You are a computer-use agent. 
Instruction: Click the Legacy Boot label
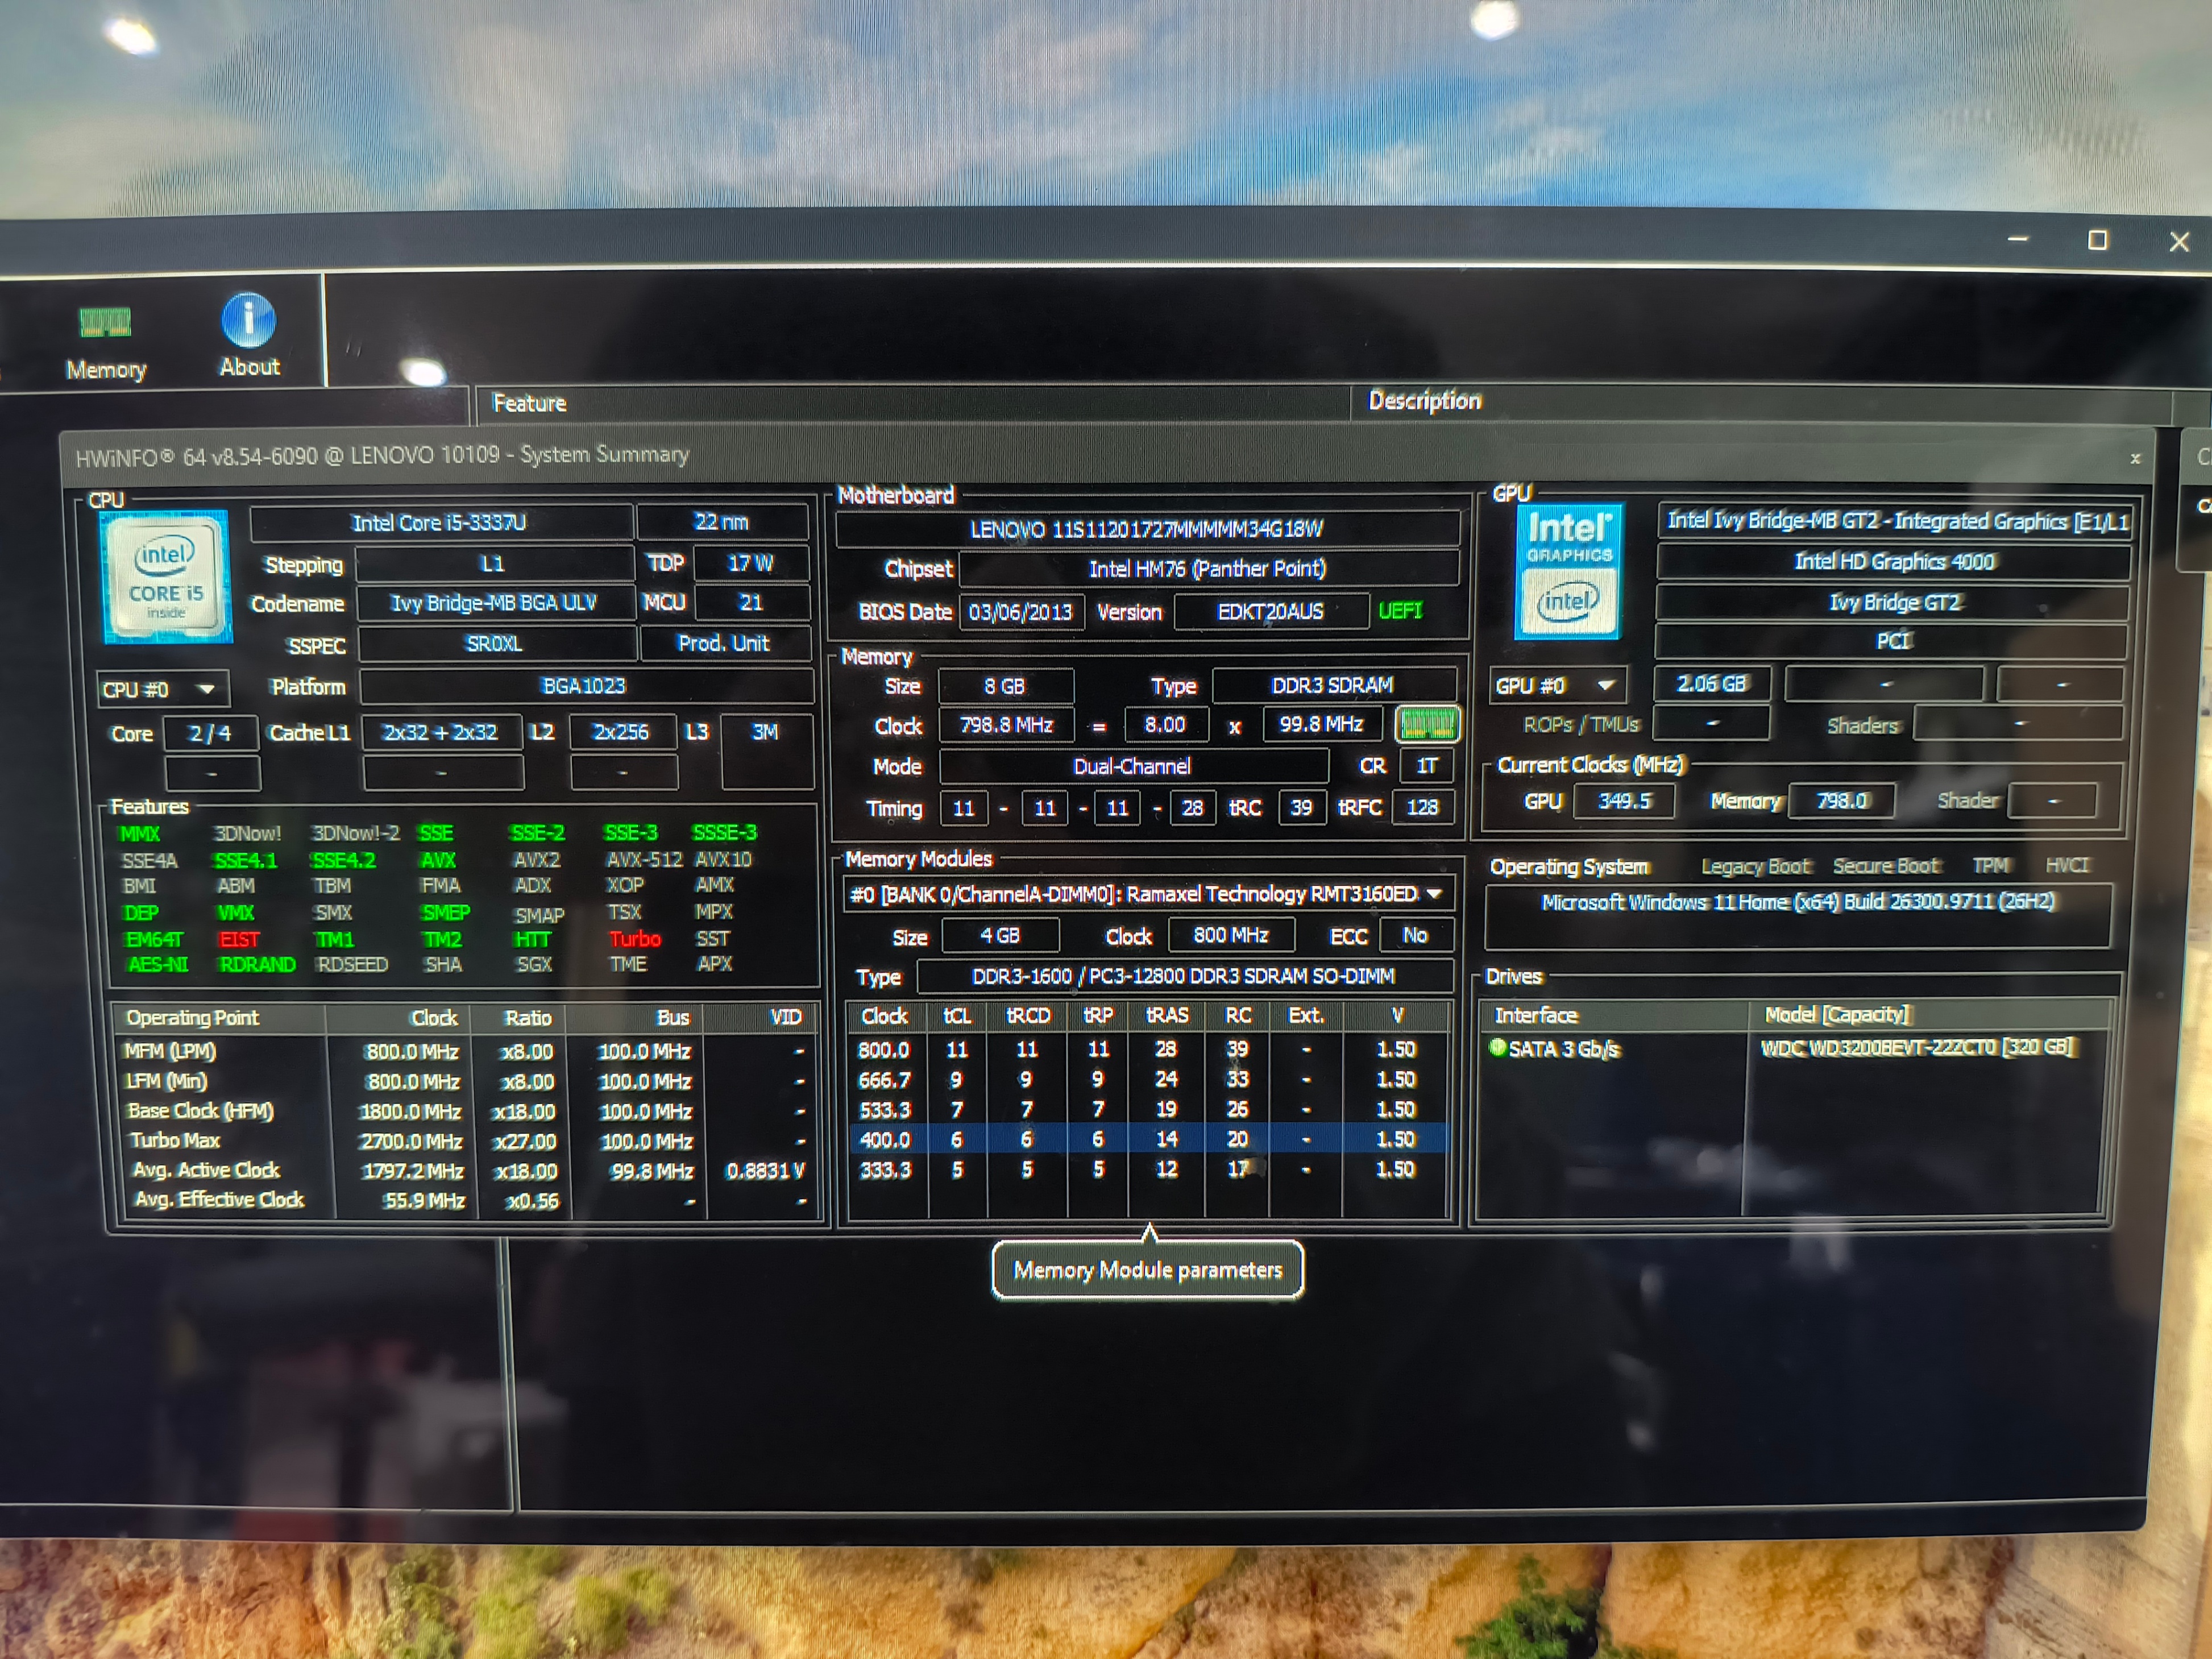pyautogui.click(x=1756, y=867)
